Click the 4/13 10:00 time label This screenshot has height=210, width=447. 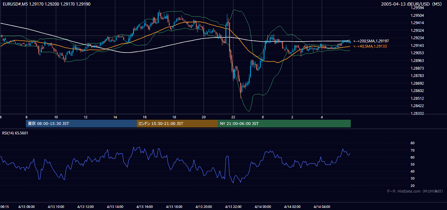(x=56, y=207)
